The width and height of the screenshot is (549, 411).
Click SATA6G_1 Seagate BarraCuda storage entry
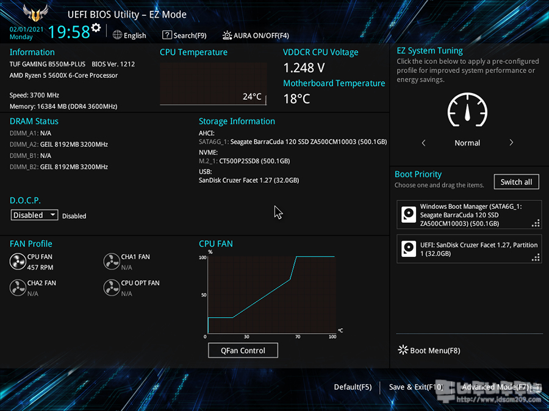[293, 142]
